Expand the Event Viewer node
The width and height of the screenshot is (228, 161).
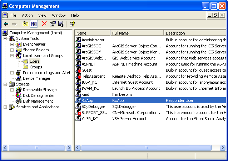pyautogui.click(x=12, y=44)
